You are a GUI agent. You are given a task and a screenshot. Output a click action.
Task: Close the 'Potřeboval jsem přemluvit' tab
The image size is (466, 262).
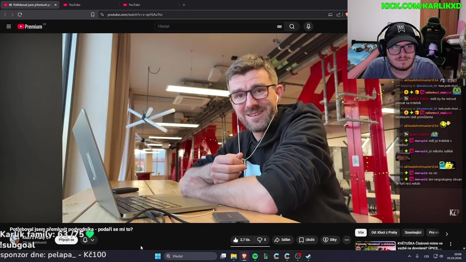click(x=55, y=5)
